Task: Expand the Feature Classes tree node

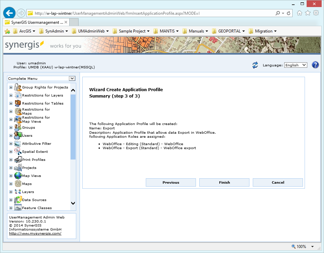Action: click(10, 208)
